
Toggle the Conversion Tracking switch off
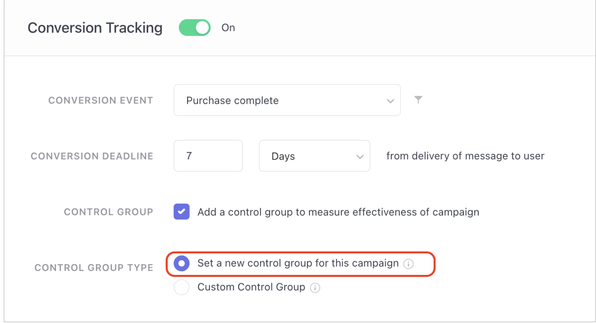point(195,28)
